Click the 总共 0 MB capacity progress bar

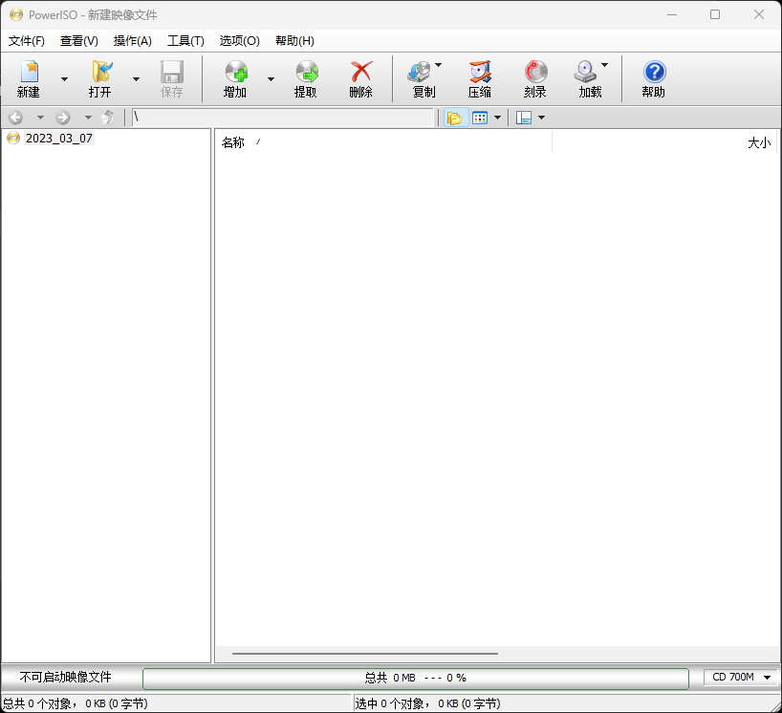click(x=416, y=678)
